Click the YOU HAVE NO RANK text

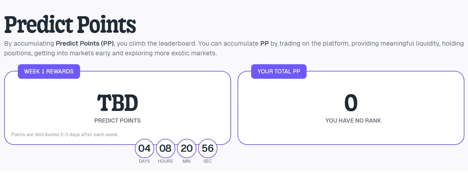click(x=353, y=121)
